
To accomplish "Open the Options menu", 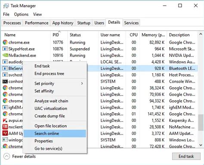I will point(21,14).
